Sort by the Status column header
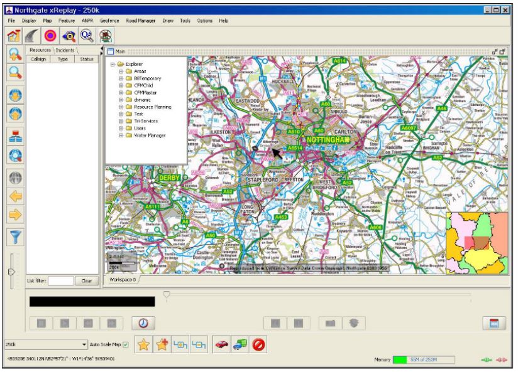Screen dimensions: 518x372 point(87,59)
